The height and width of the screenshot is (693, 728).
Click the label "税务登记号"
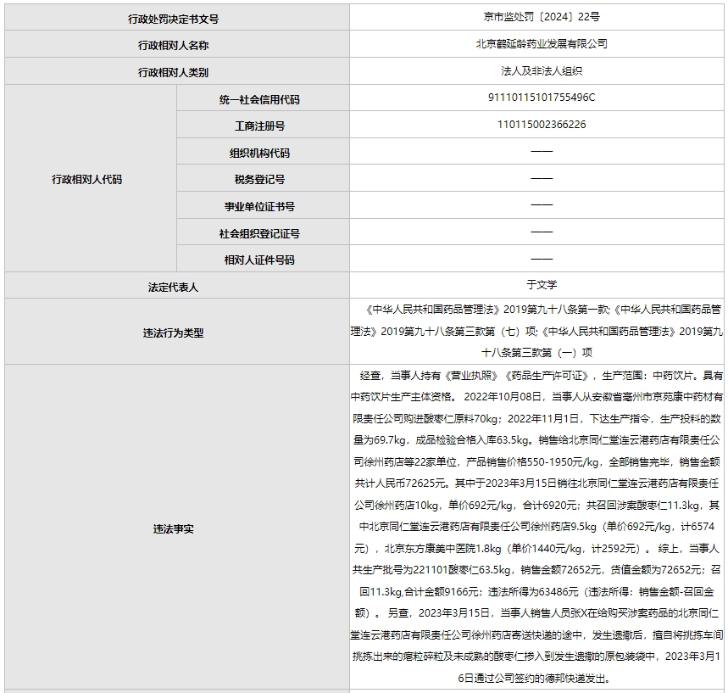(259, 180)
